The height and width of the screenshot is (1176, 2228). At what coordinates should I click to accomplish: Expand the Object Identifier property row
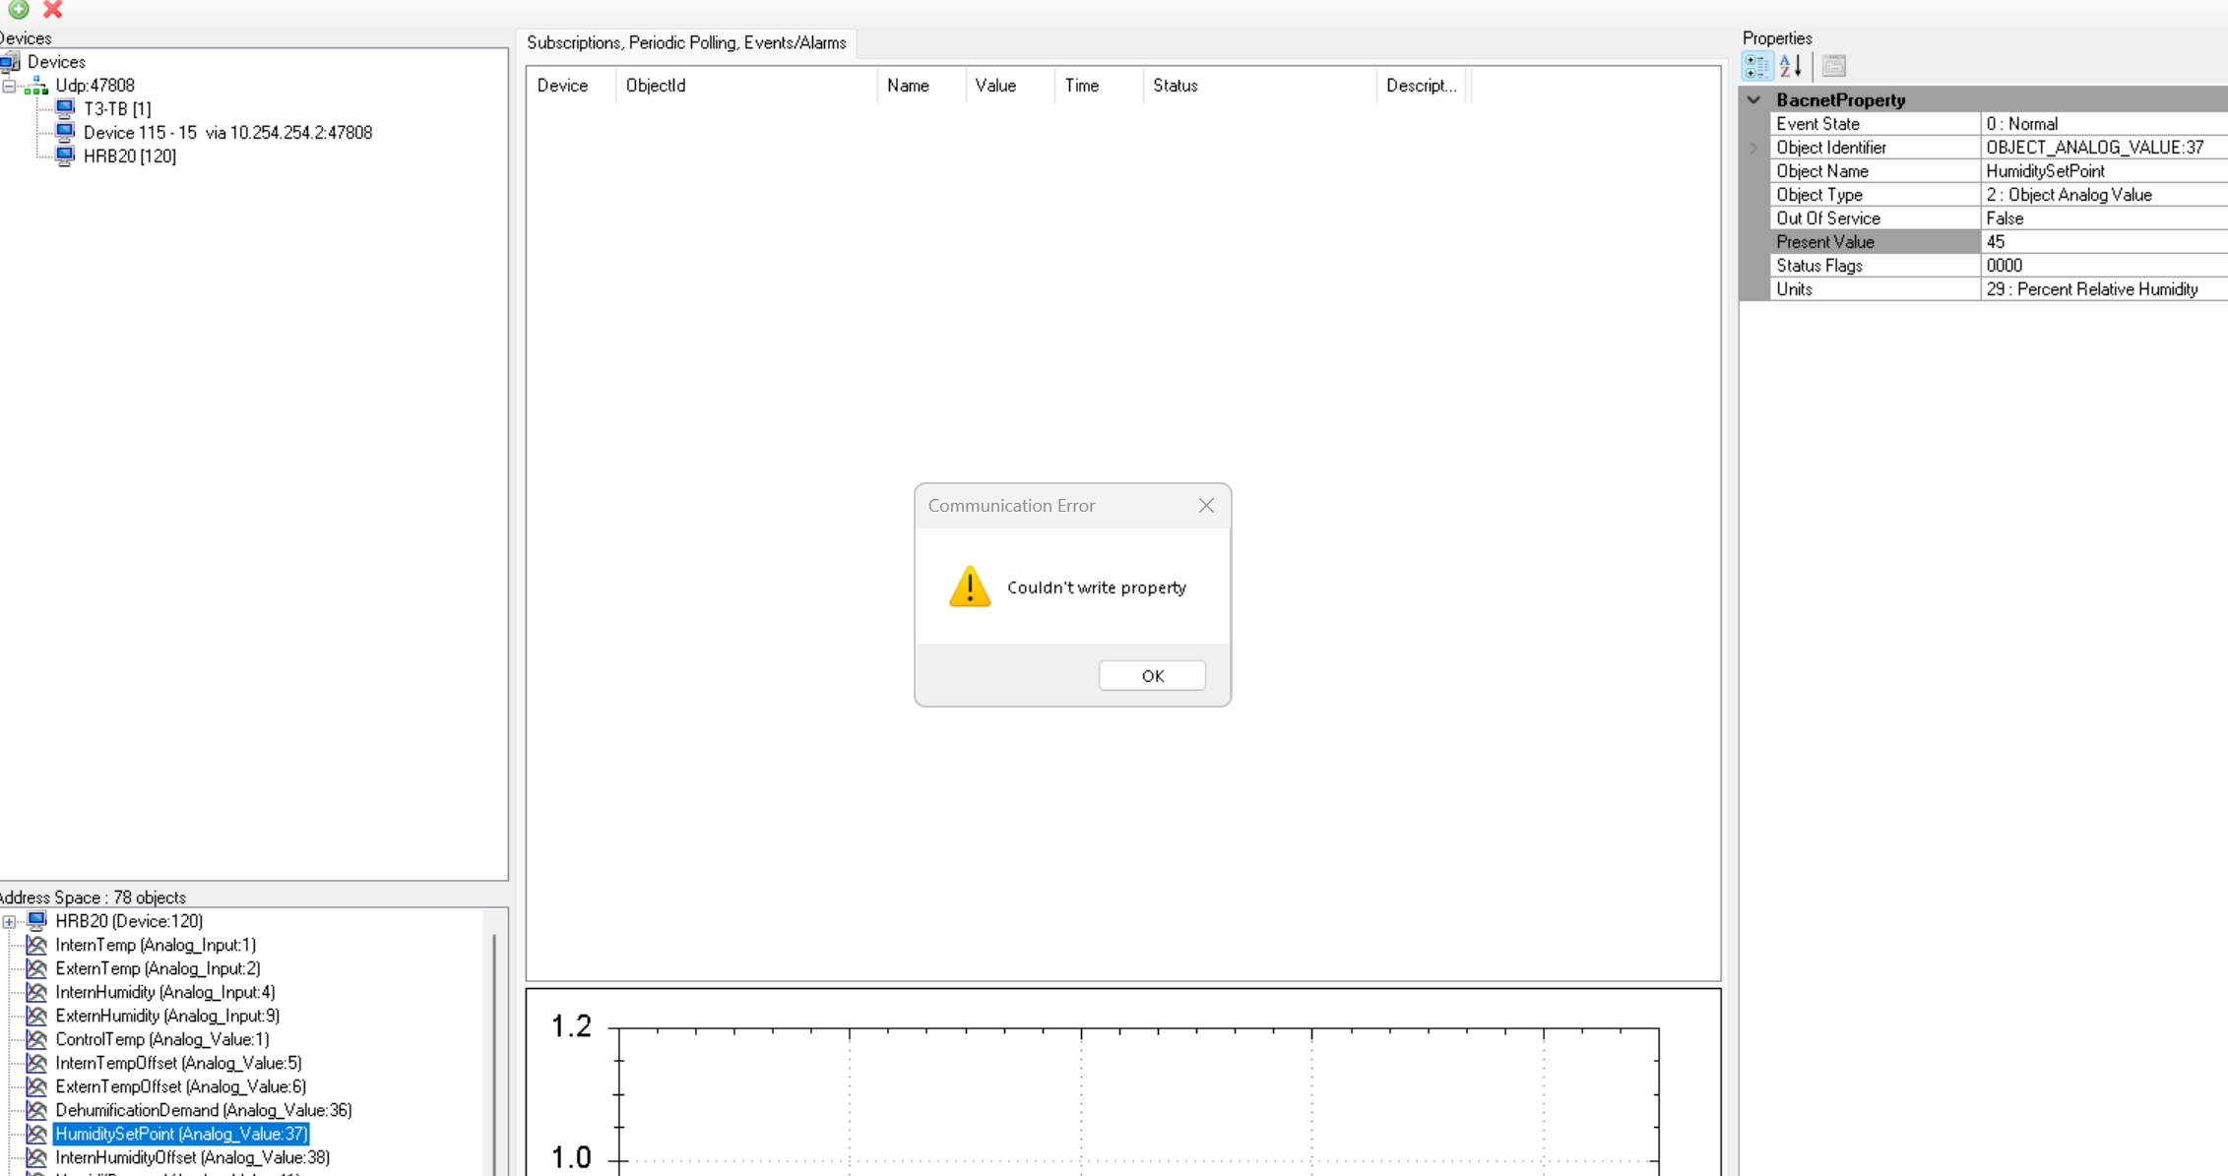1753,148
